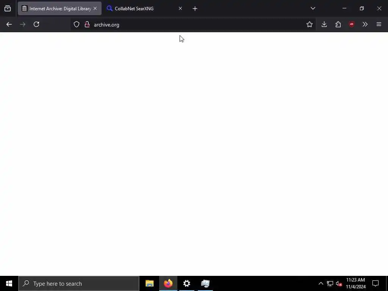Open Firefox application hamburger menu

379,24
